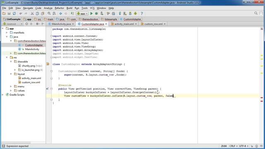This screenshot has height=149, width=265.
Task: Fold the getView method body
Action: [x=51, y=89]
